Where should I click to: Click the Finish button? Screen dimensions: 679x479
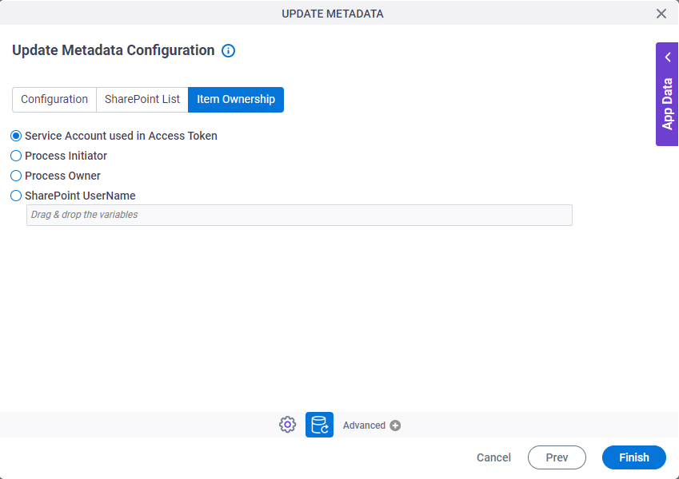pyautogui.click(x=634, y=457)
